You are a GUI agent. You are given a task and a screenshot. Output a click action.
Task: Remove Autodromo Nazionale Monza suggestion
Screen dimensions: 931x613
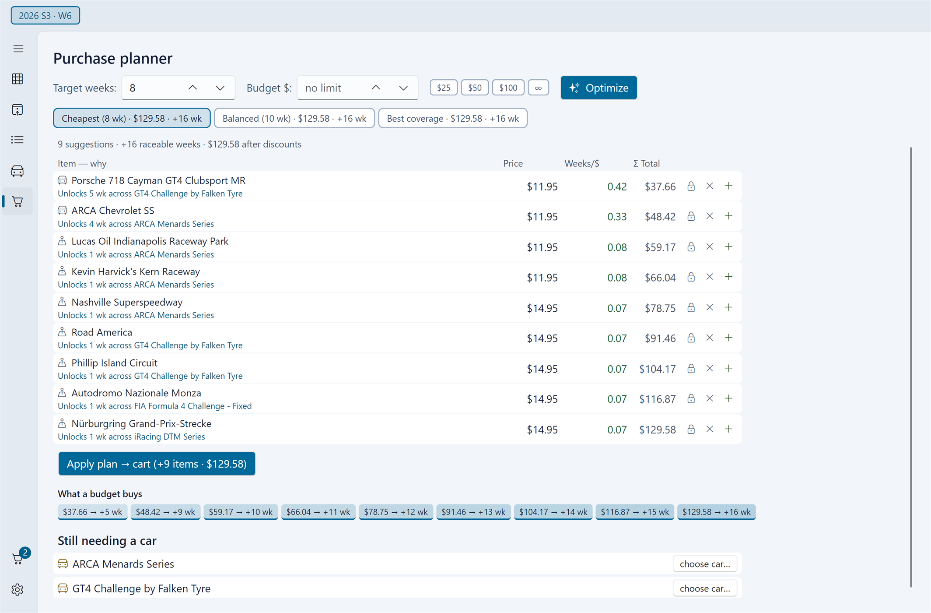[x=710, y=399]
